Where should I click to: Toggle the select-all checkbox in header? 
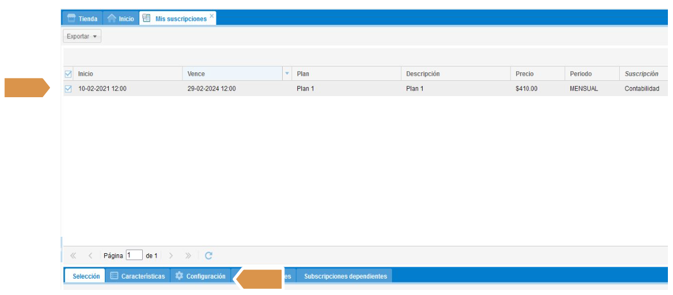click(69, 74)
